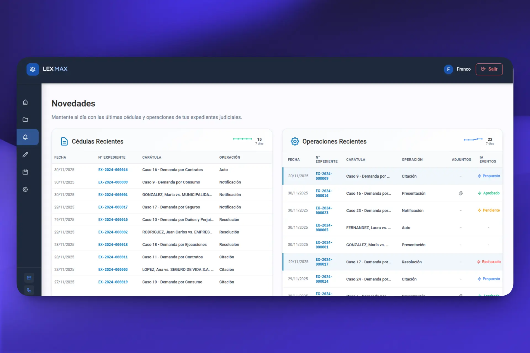Click the Propuesto status for Caso 24
Viewport: 530px width, 353px height.
(x=489, y=279)
